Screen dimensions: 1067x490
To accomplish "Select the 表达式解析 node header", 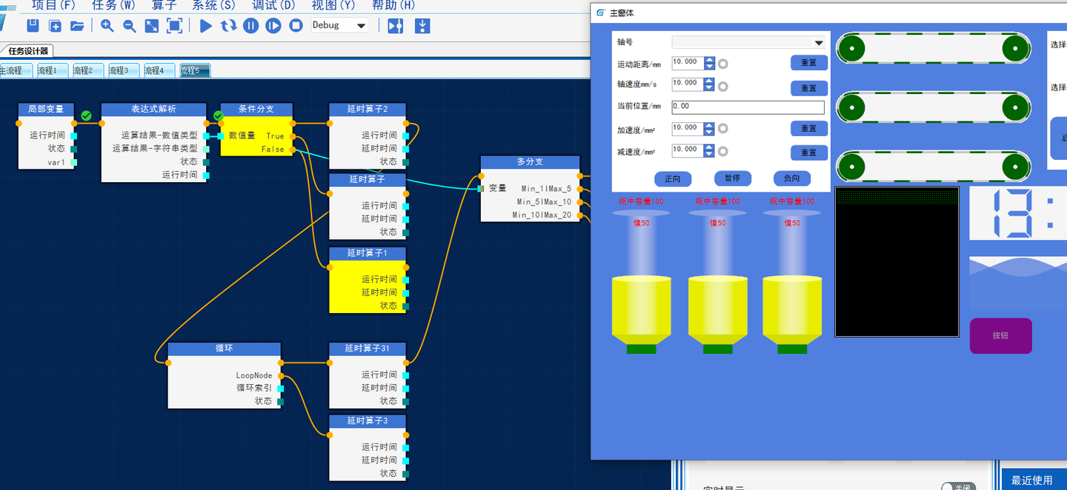I will 154,110.
